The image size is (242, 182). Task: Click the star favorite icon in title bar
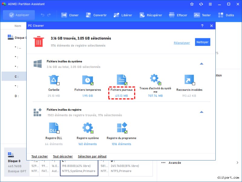click(x=192, y=4)
